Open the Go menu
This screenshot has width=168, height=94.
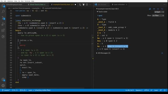[x=19, y=1]
